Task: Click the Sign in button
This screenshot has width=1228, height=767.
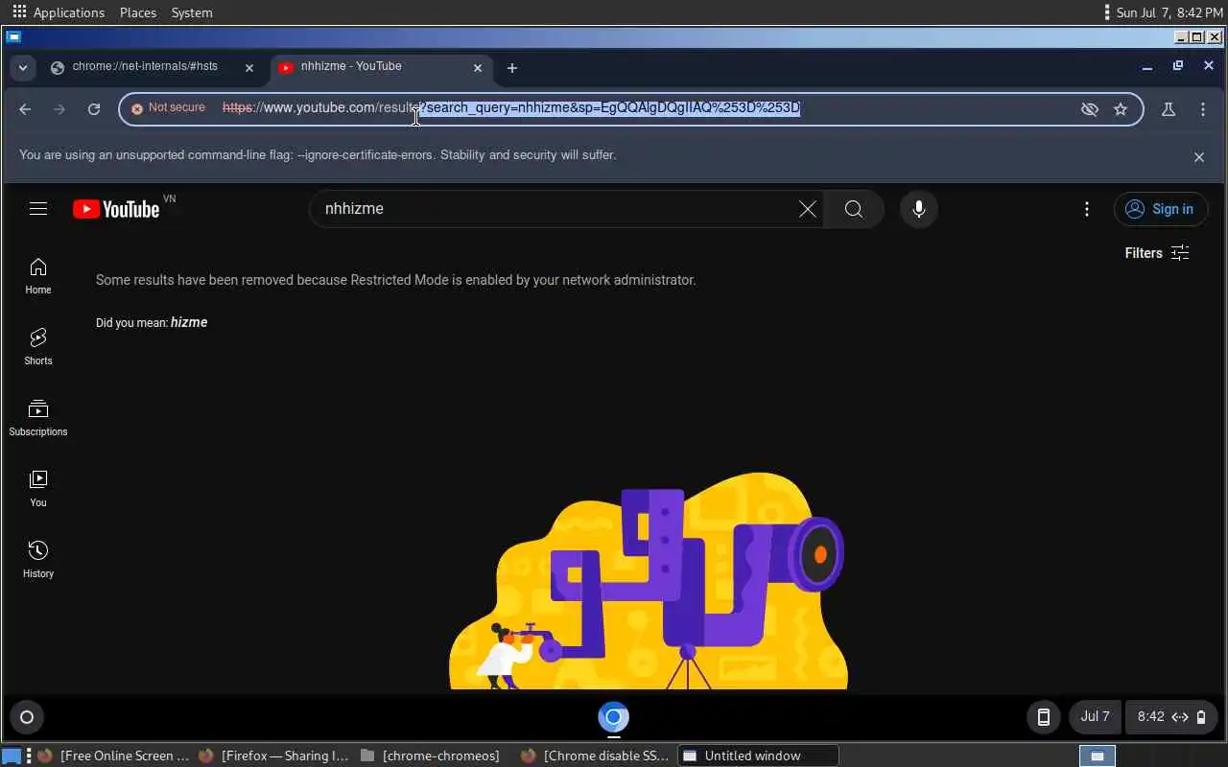Action: pos(1160,209)
